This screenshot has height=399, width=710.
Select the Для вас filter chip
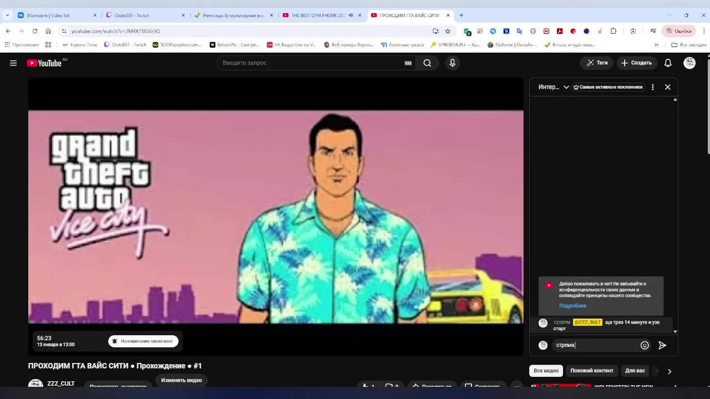[x=635, y=371]
